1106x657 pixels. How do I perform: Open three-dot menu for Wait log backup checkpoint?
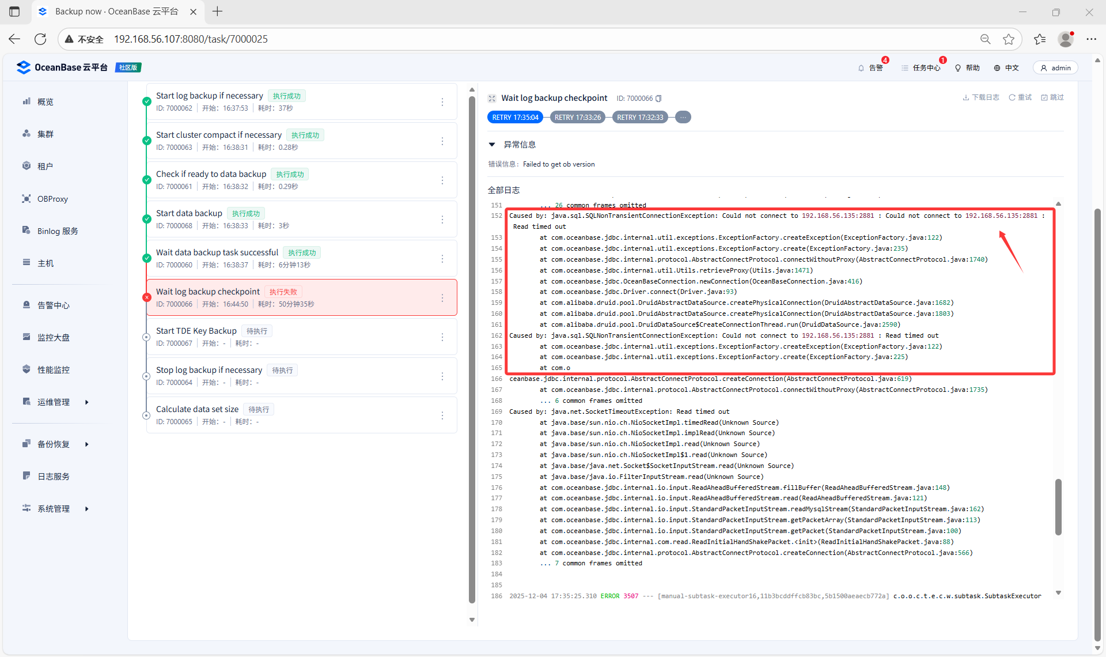click(442, 298)
